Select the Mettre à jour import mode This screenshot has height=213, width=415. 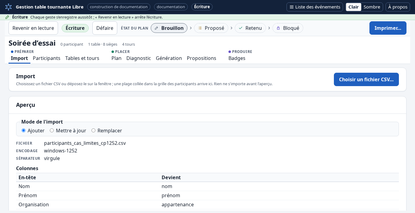[52, 131]
